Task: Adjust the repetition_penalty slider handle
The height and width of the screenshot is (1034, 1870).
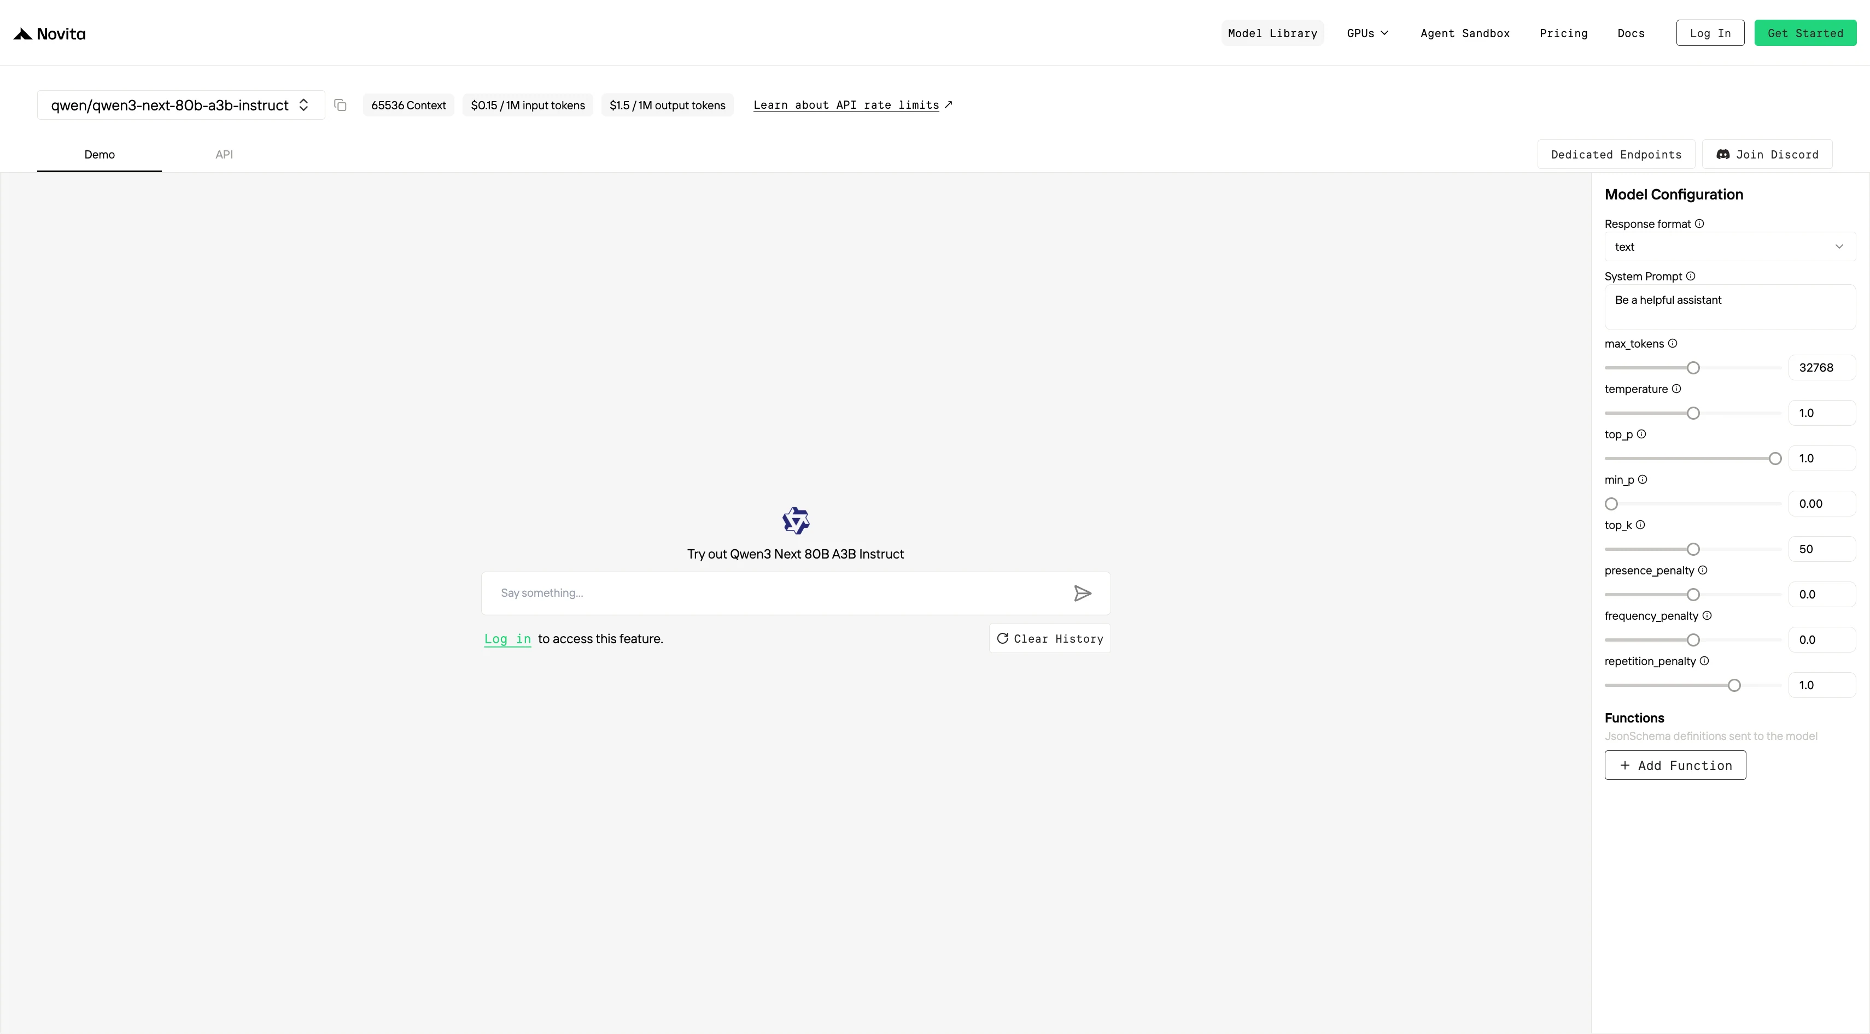Action: [x=1734, y=685]
